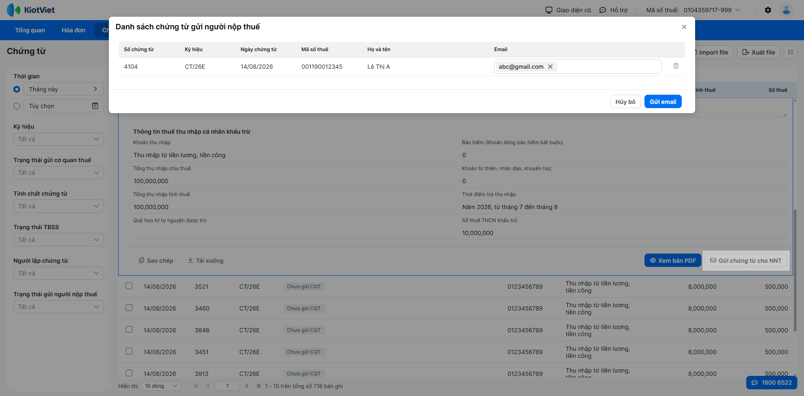The image size is (804, 396).
Task: Close the Danh sách chứng từ dialog
Action: pos(684,27)
